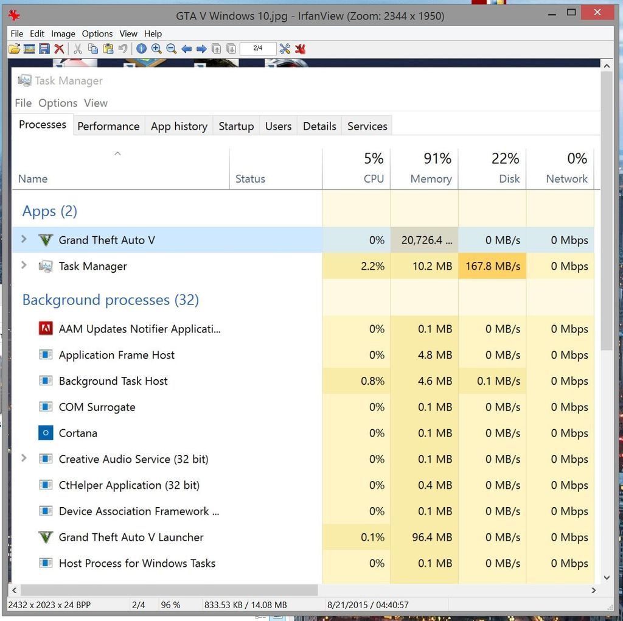This screenshot has width=623, height=621.
Task: Sort by Status column header
Action: (276, 169)
